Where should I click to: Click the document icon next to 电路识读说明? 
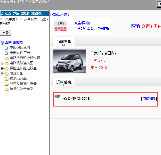coord(6,48)
